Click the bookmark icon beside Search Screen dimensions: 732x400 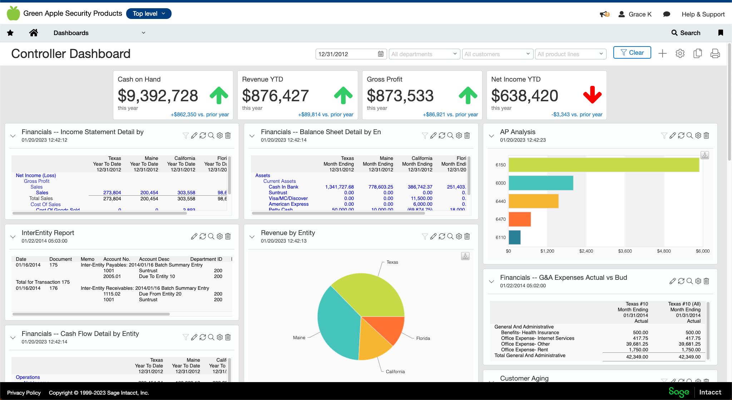coord(721,33)
